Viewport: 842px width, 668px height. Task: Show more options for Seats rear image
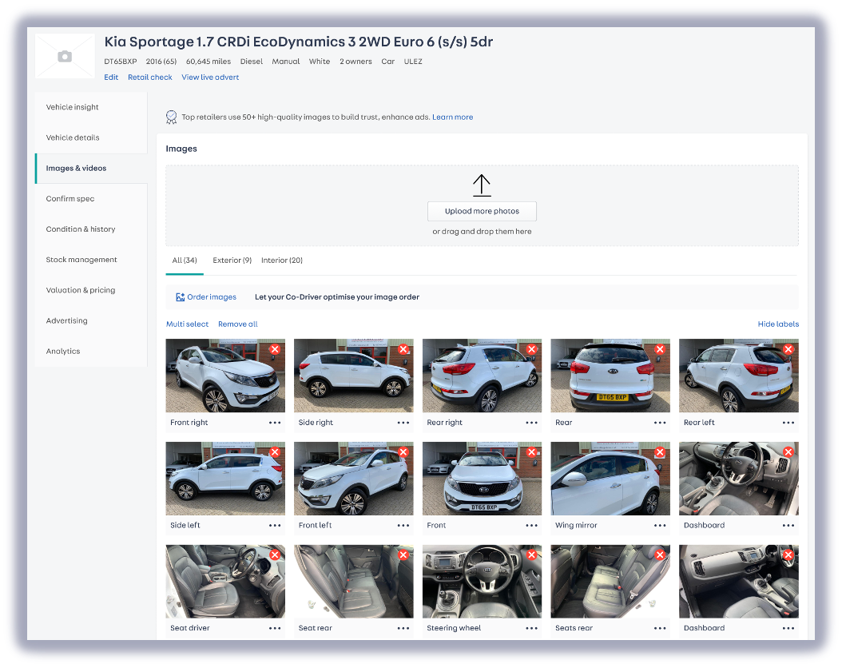tap(660, 628)
